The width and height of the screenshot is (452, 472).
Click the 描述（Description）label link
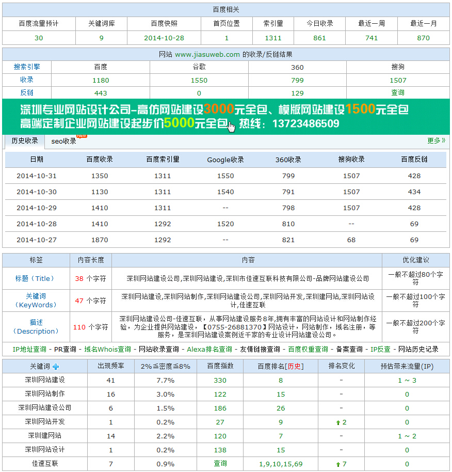tap(36, 327)
